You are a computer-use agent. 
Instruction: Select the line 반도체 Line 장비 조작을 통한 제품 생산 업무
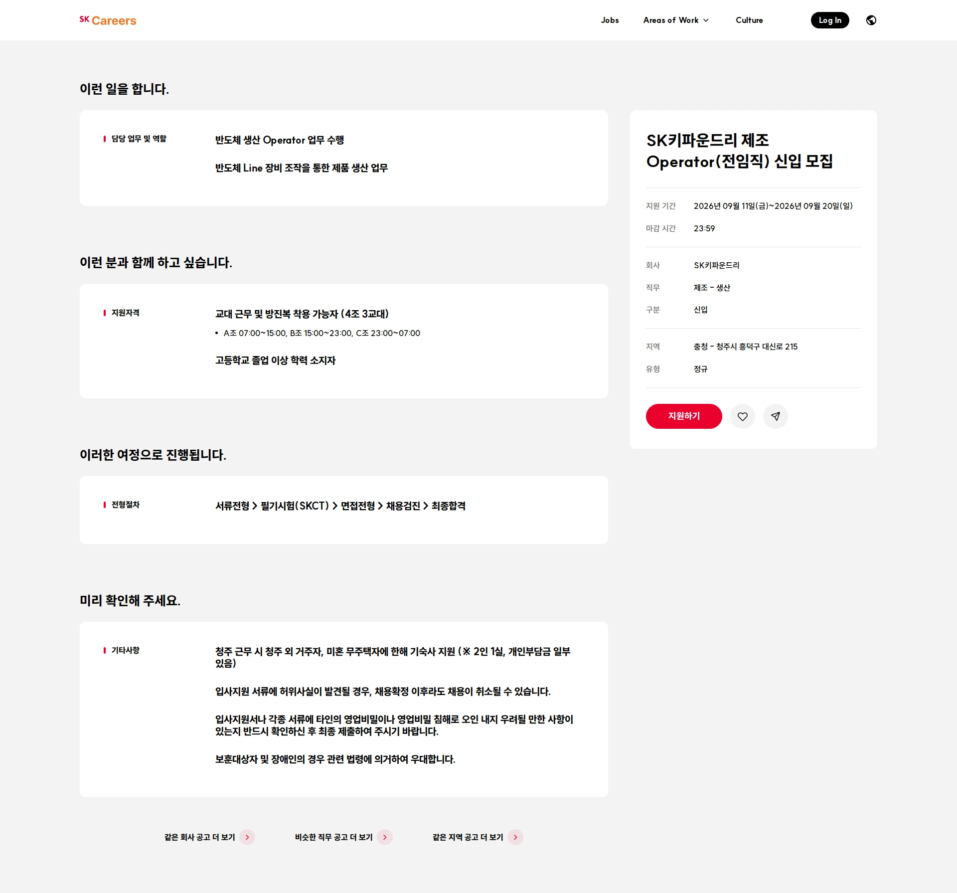302,168
